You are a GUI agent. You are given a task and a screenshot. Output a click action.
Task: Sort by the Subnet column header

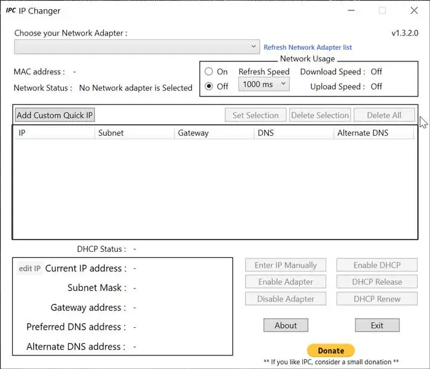[134, 133]
